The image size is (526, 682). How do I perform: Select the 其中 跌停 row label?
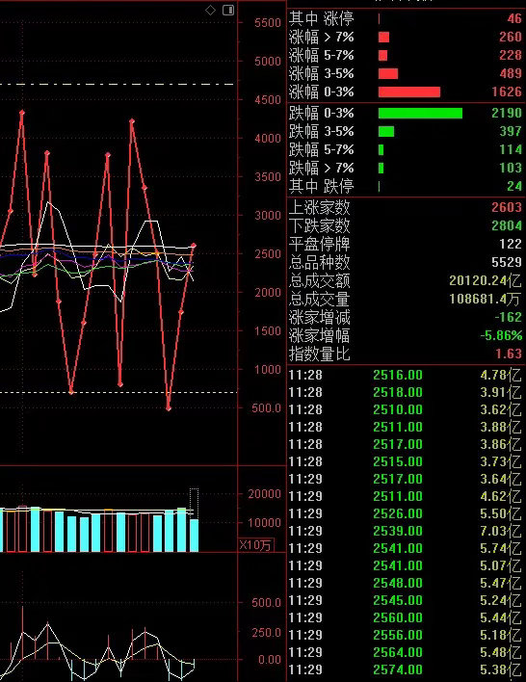322,186
